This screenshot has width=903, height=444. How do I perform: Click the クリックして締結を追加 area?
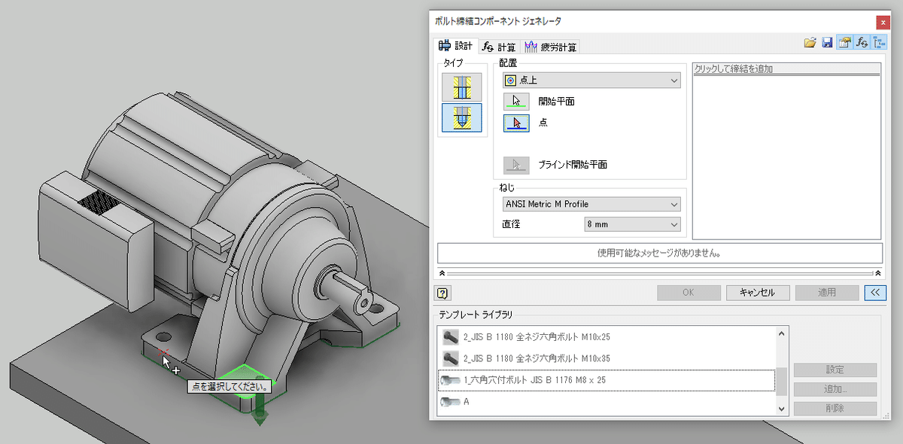[786, 69]
